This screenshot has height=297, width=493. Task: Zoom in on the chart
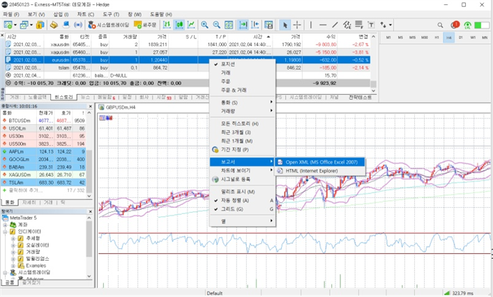(204, 25)
